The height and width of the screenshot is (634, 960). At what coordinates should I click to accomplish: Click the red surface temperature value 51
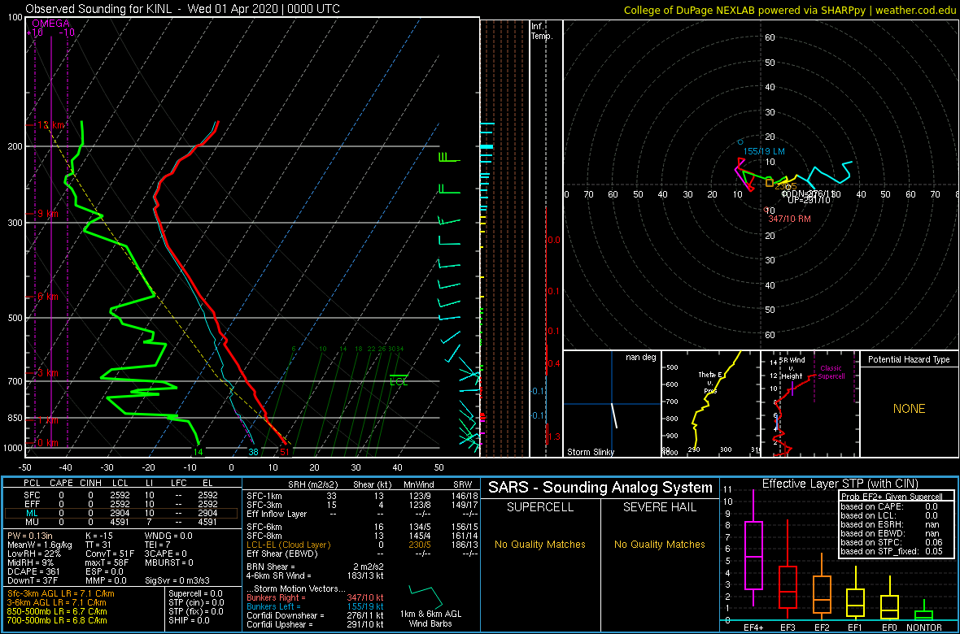coord(284,452)
